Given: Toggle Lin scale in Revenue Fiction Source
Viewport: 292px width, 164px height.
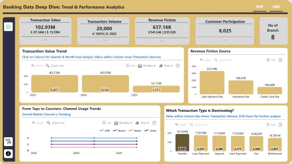Looking at the screenshot, I should pos(271,60).
